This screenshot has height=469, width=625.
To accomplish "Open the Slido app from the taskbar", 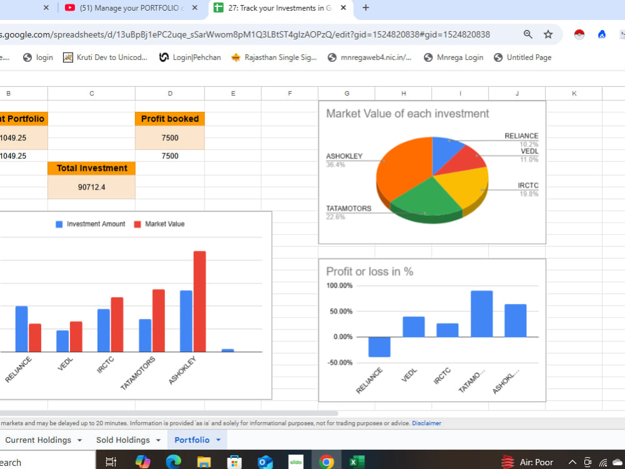I will click(296, 462).
